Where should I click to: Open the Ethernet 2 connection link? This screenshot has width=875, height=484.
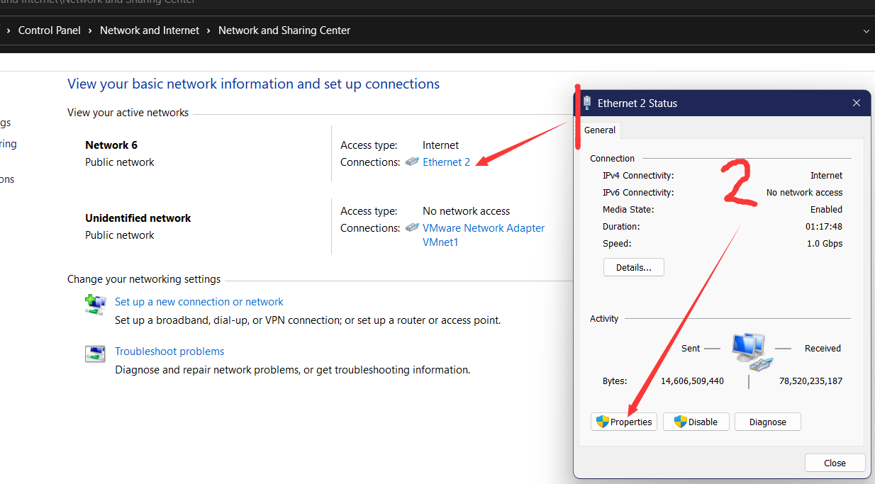(x=446, y=162)
